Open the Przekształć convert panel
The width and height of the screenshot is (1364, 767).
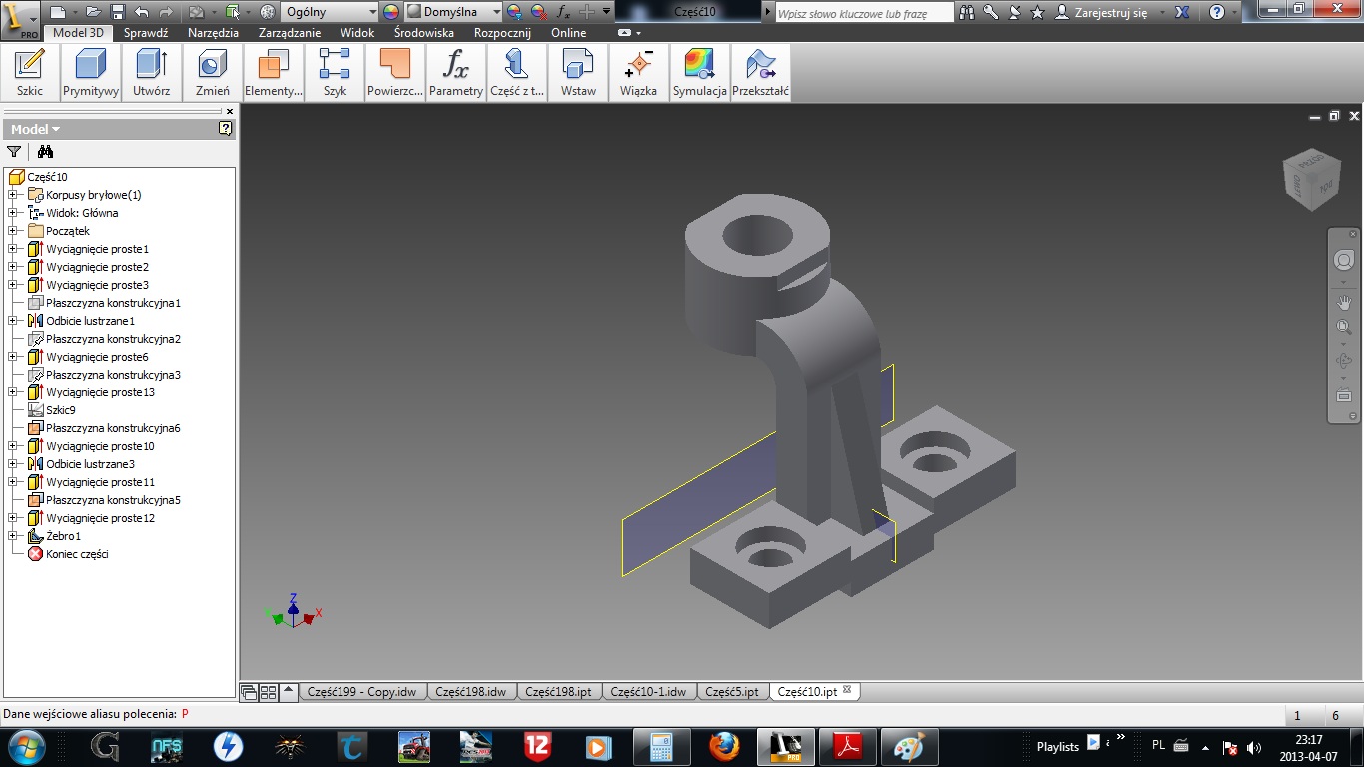tap(760, 72)
